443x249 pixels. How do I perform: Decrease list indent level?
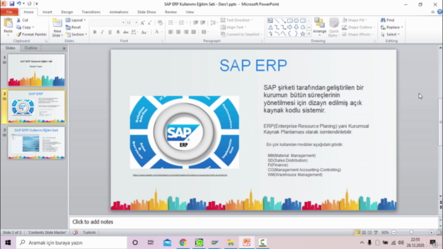pyautogui.click(x=195, y=23)
